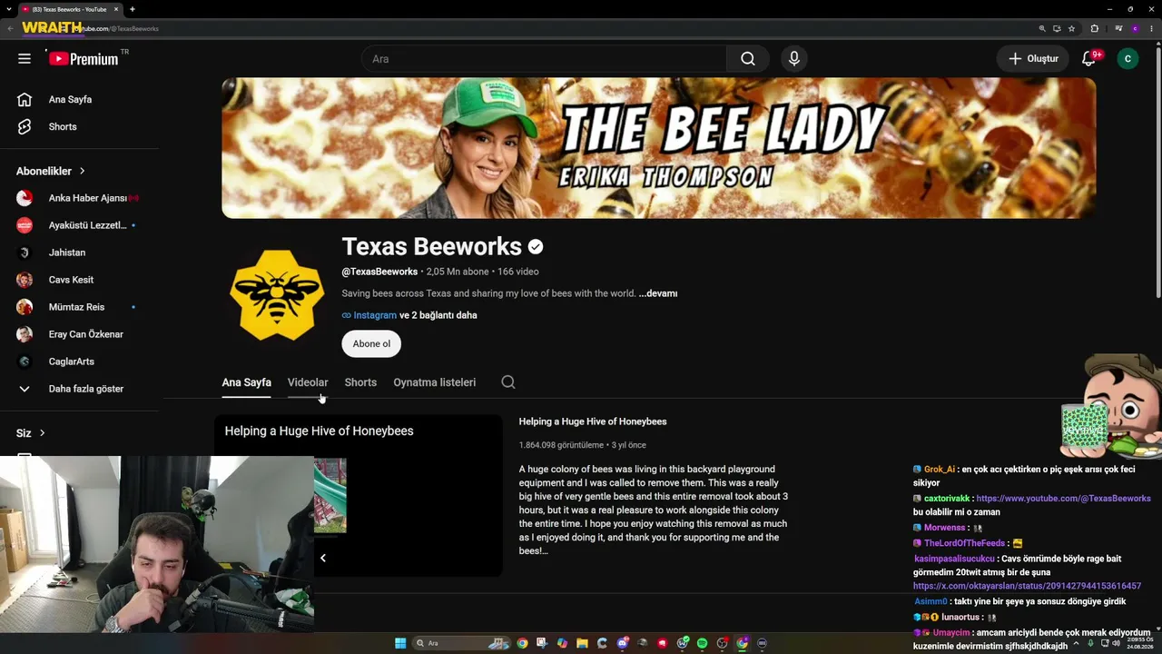Open the account avatar menu
Image resolution: width=1162 pixels, height=654 pixels.
1128,59
